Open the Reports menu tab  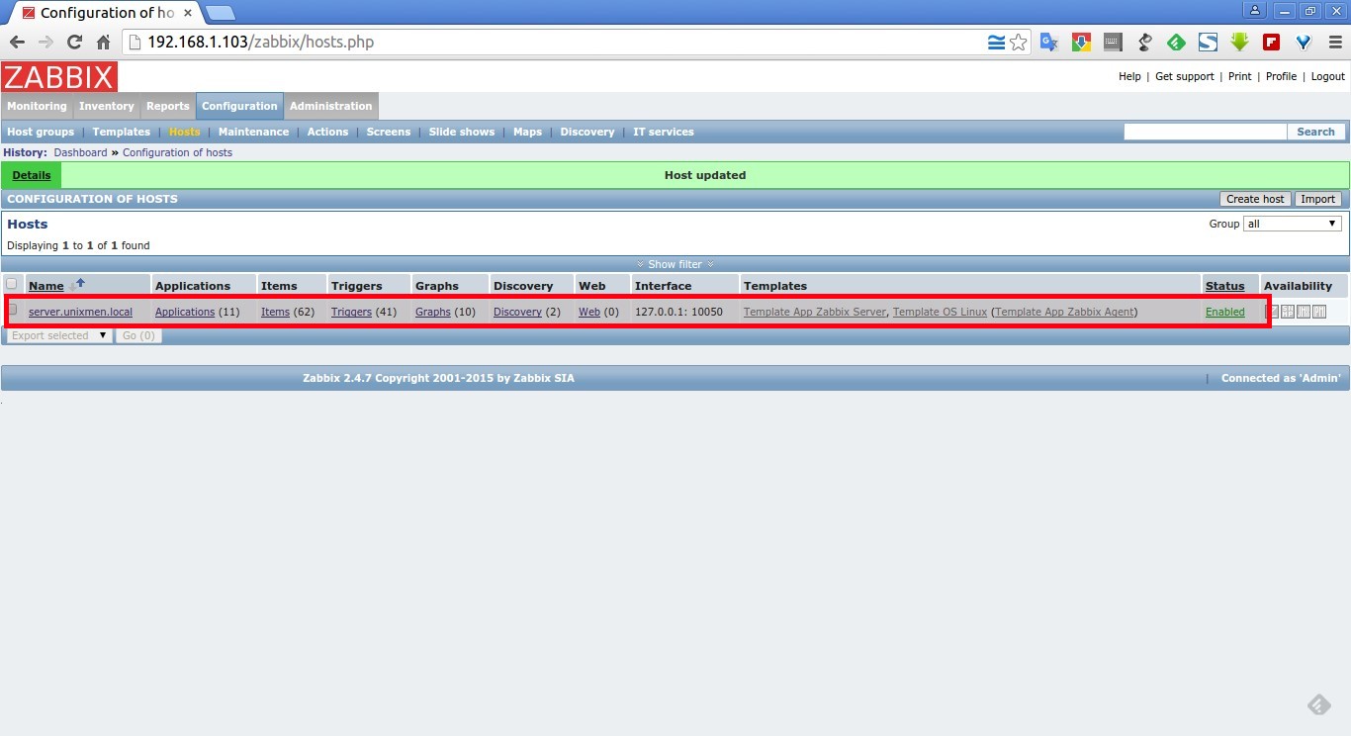coord(168,106)
